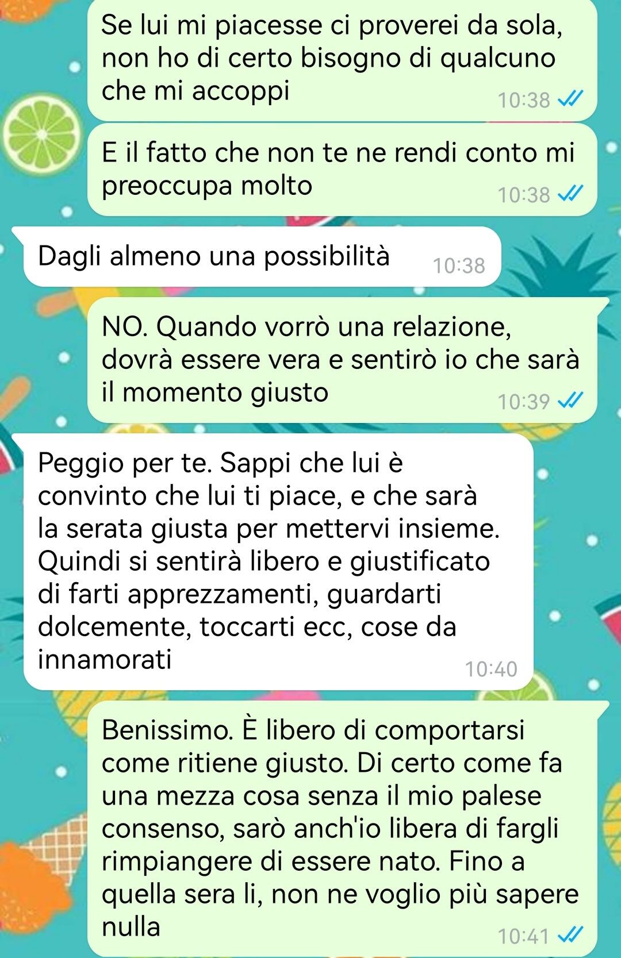The height and width of the screenshot is (958, 621).
Task: Select the message starting "NO. Quando vorrò"
Action: coord(342,360)
